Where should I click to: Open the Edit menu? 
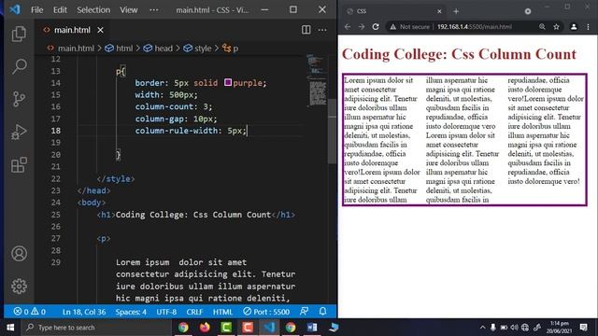tap(60, 10)
